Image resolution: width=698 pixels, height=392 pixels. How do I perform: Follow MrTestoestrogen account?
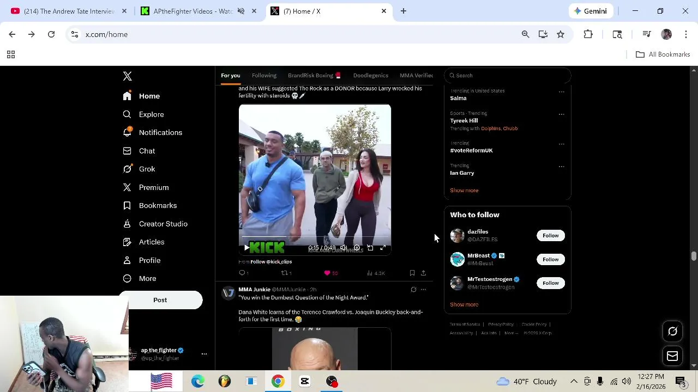(x=551, y=283)
